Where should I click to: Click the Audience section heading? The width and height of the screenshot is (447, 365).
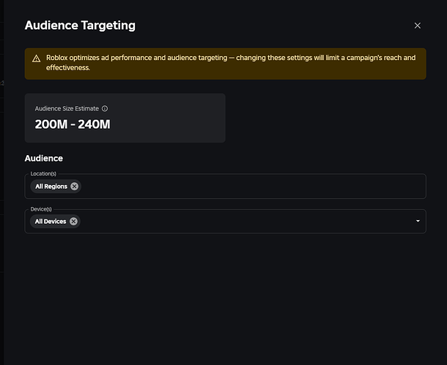[x=44, y=158]
